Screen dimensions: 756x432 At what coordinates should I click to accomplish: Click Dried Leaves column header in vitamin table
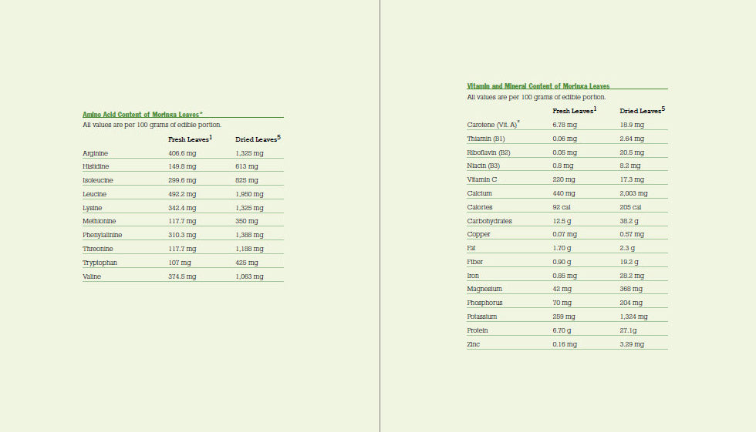[642, 111]
